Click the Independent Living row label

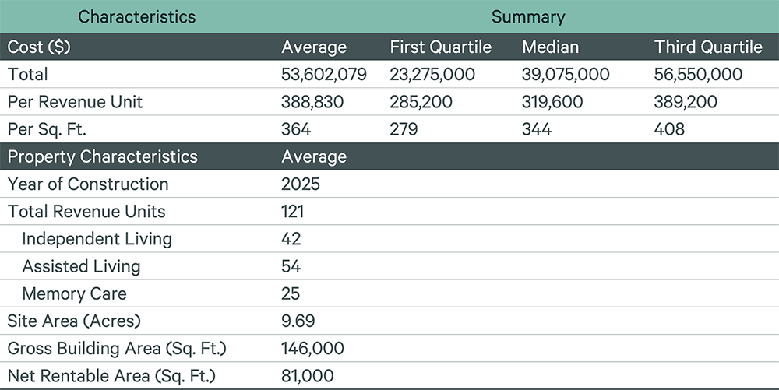coord(97,239)
